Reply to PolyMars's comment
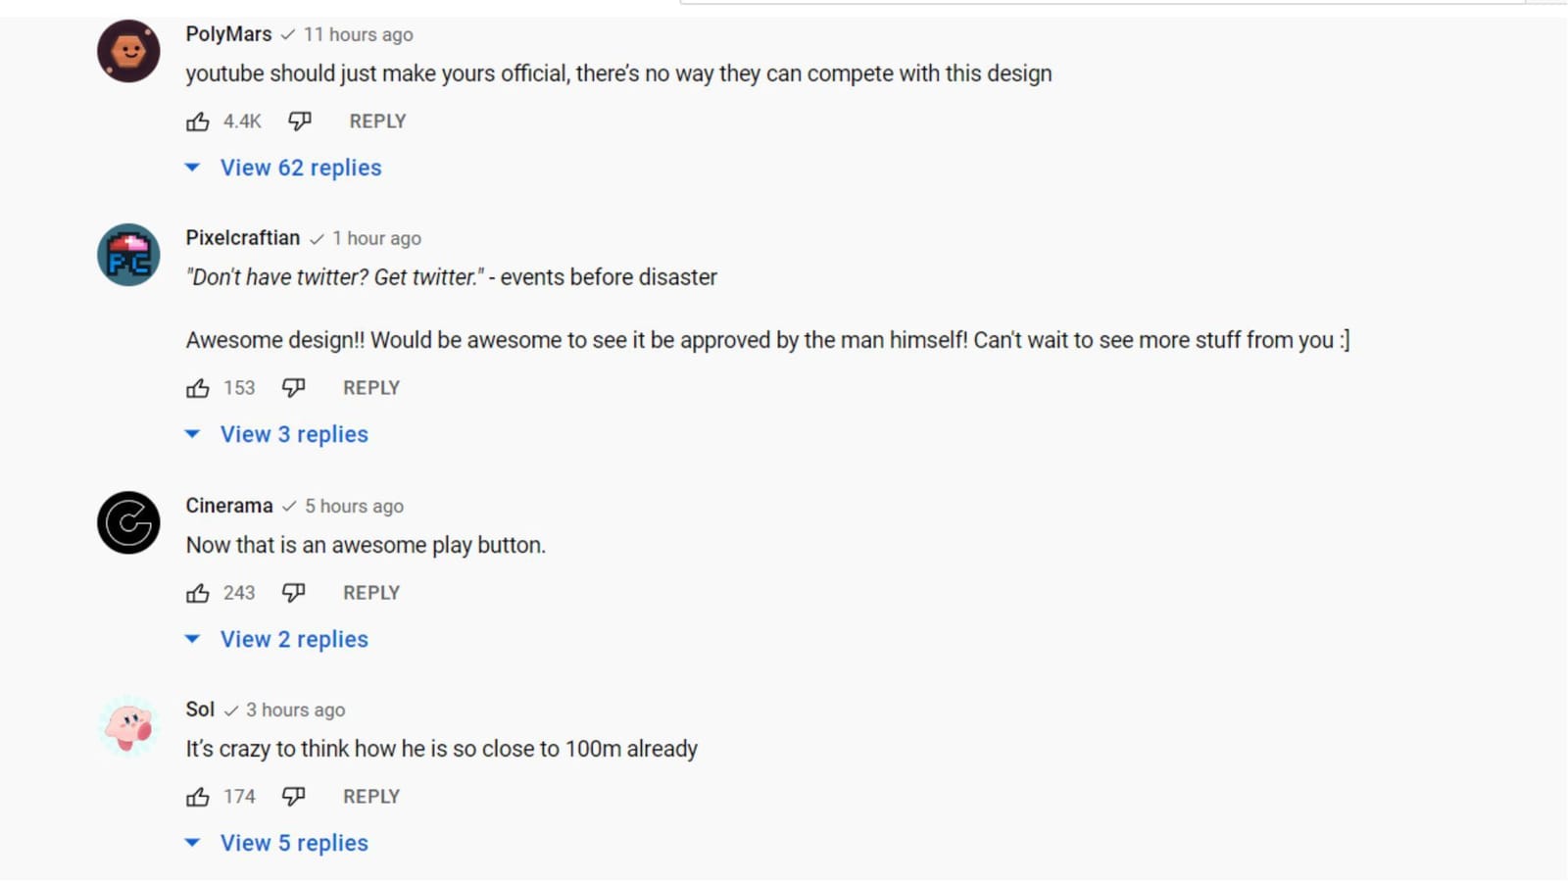 click(x=377, y=122)
